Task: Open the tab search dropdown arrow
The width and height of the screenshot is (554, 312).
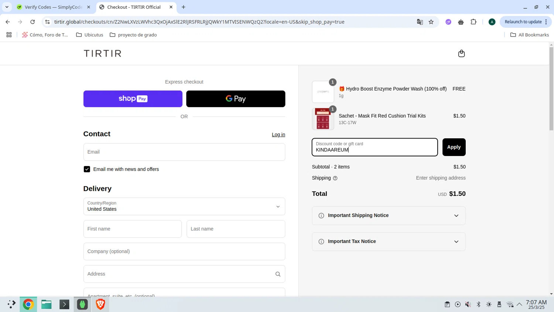Action: (7, 7)
